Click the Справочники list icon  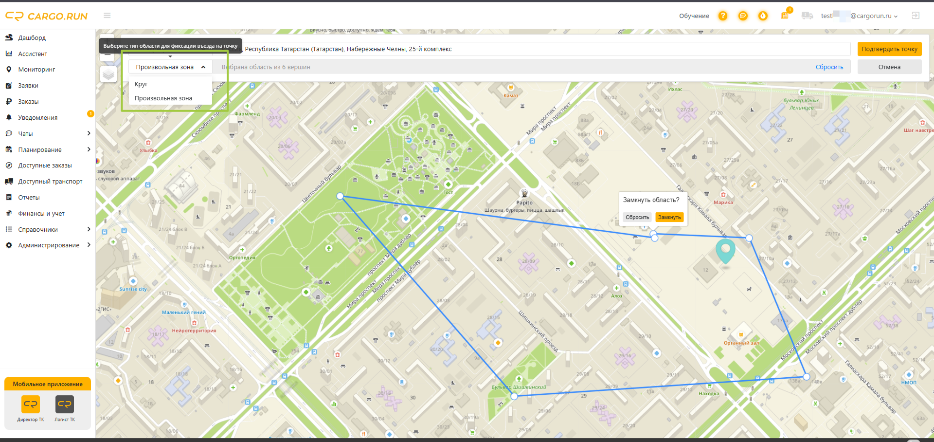tap(9, 229)
